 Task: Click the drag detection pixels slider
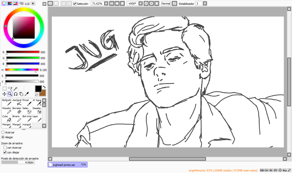[18, 162]
